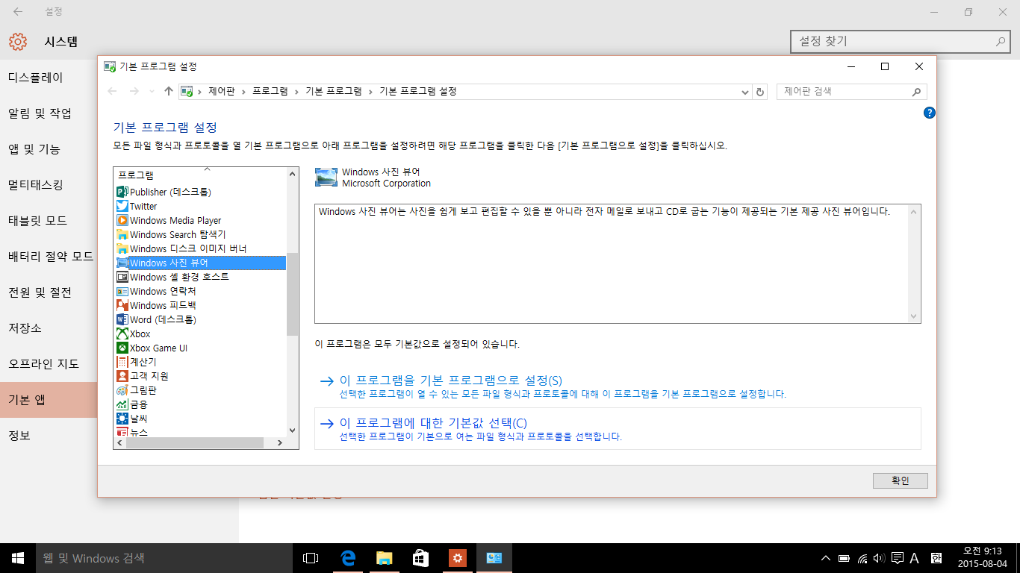The width and height of the screenshot is (1020, 573).
Task: Click 이 프로그램을 기본 프로그램으로 설정 link
Action: 450,381
